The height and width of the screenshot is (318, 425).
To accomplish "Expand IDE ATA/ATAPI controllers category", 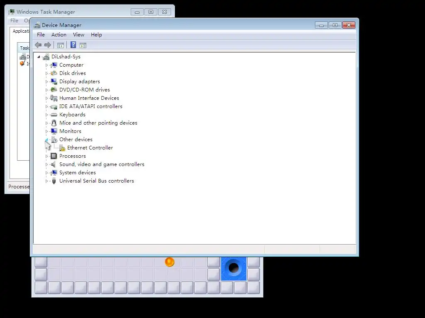I will pyautogui.click(x=46, y=106).
